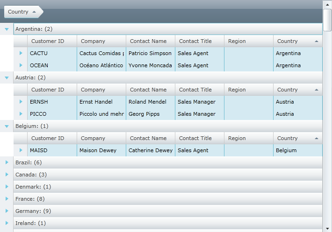Sort by Region in Austria table
Image resolution: width=332 pixels, height=232 pixels.
[249, 90]
